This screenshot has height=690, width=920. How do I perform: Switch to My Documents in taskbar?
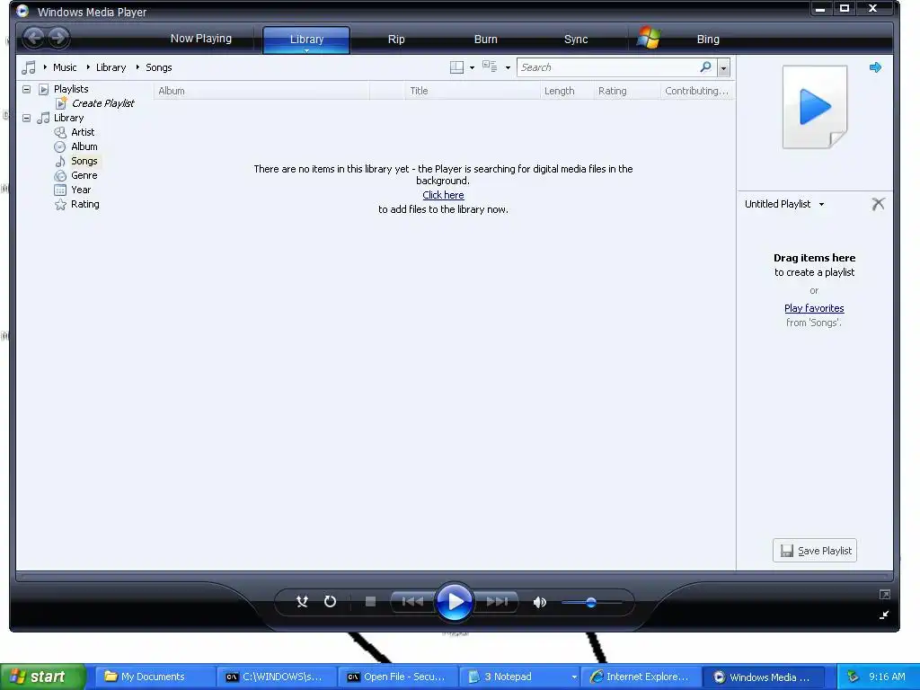click(155, 677)
